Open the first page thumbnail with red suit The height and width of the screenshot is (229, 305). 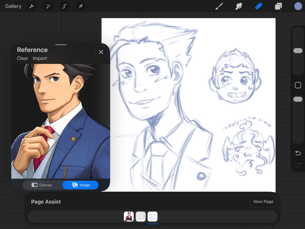pos(129,217)
